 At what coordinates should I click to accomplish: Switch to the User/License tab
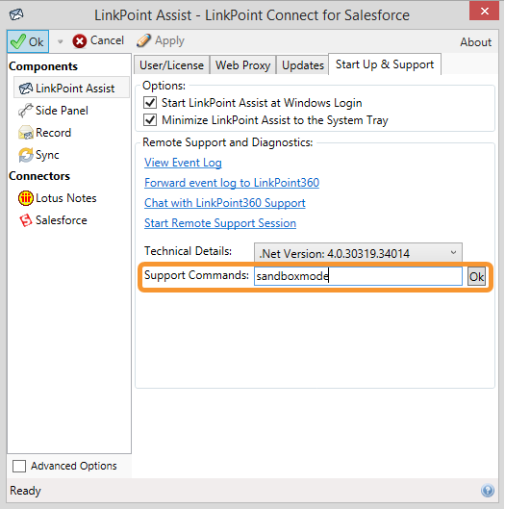[x=171, y=64]
